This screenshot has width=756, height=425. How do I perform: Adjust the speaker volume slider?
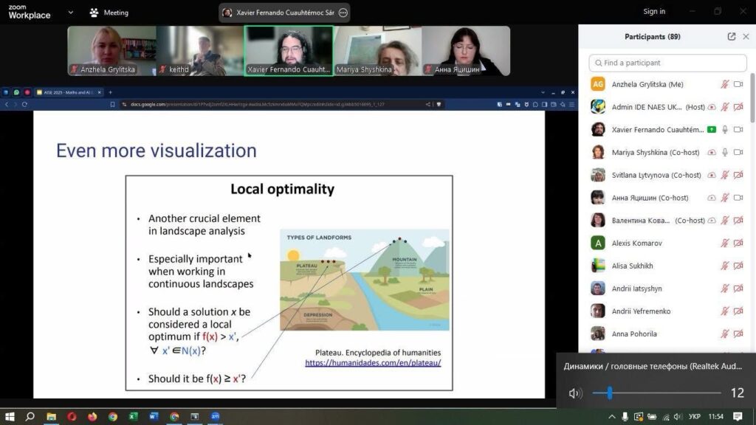[610, 393]
